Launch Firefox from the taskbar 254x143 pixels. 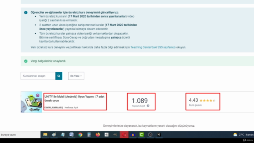tap(98, 135)
